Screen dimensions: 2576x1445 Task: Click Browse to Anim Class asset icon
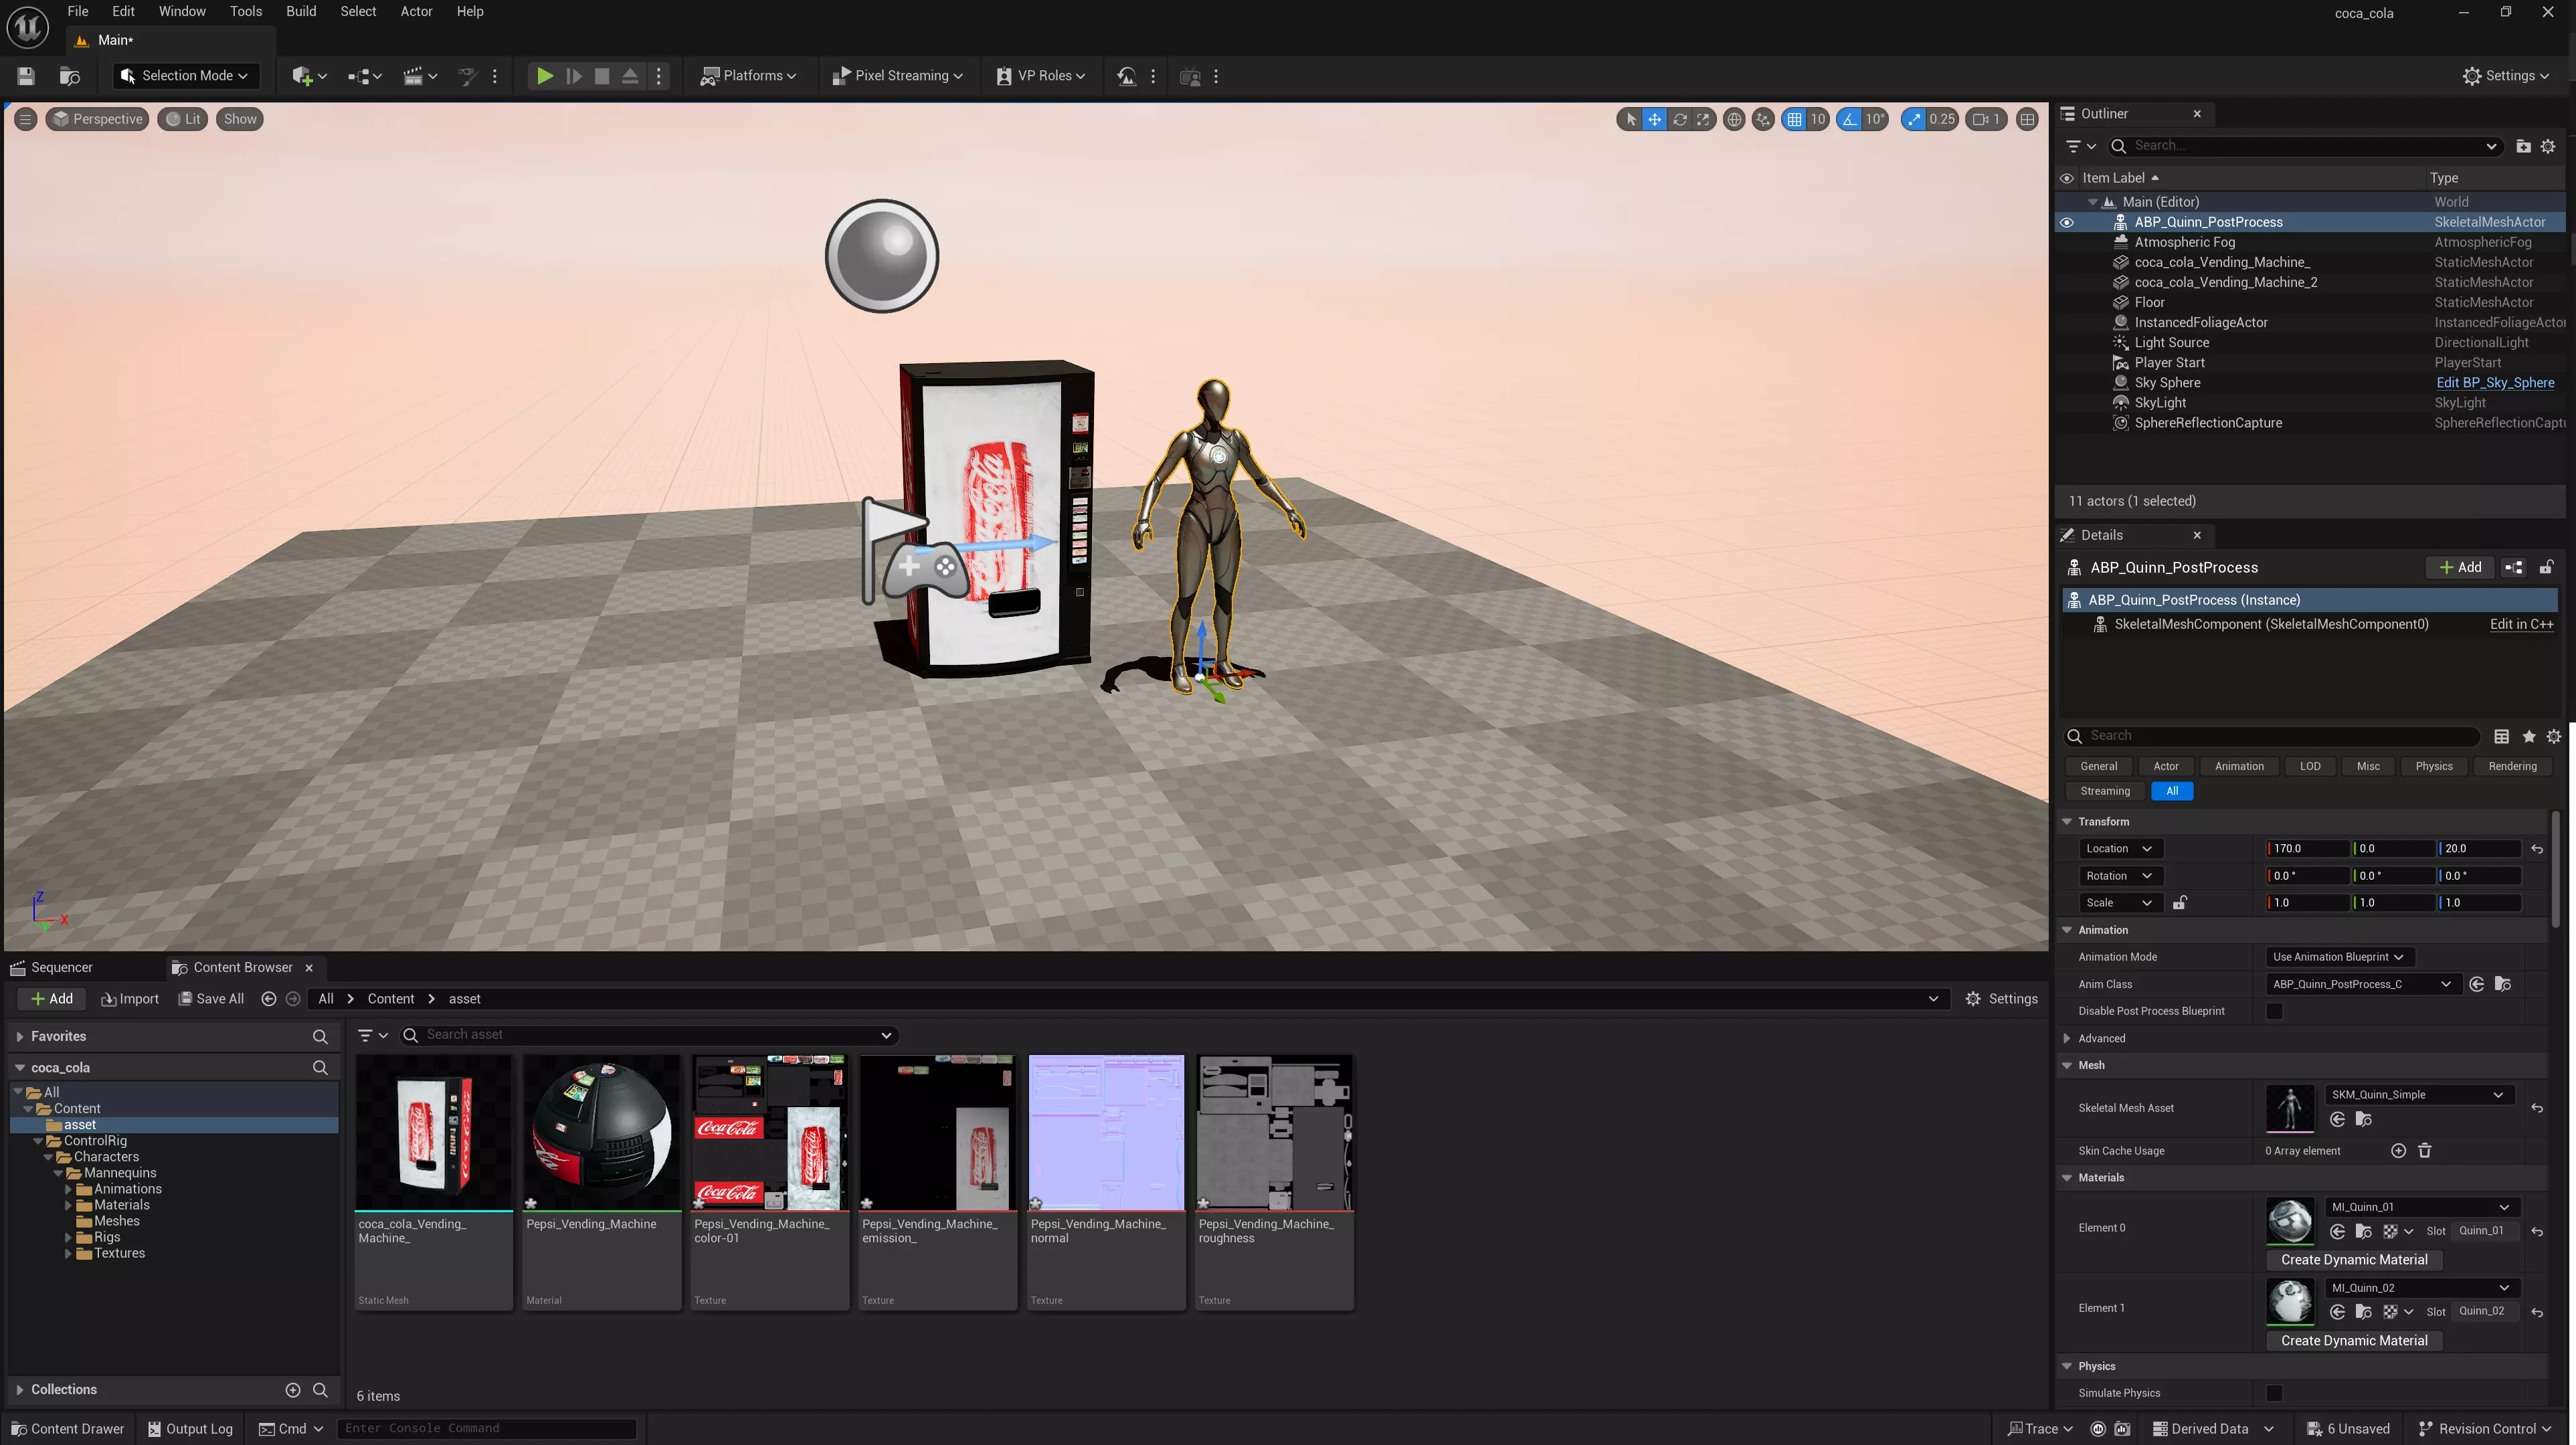tap(2502, 984)
